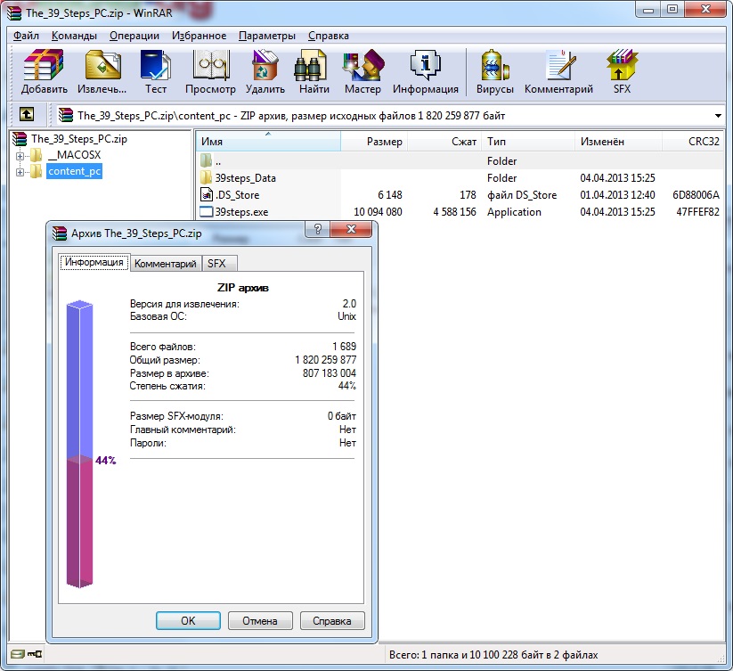Click the parent folder '..' icon
Viewport: 733px width, 671px height.
point(206,160)
